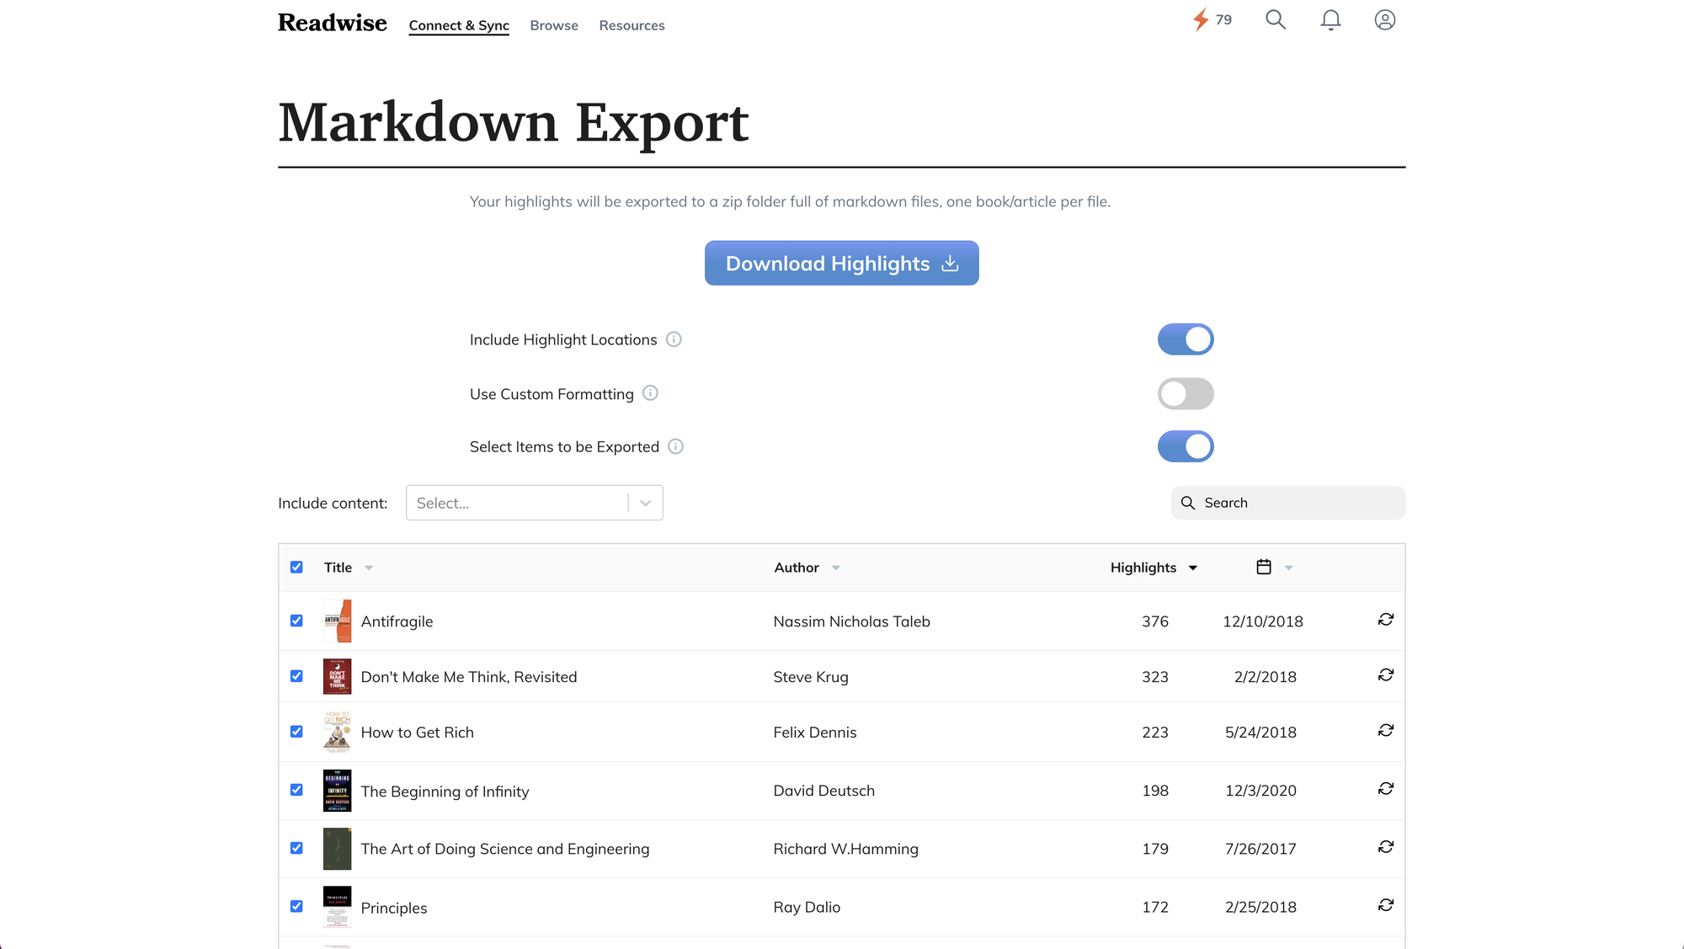Click Ray Dalio author cell
Viewport: 1684px width, 949px height.
(807, 907)
